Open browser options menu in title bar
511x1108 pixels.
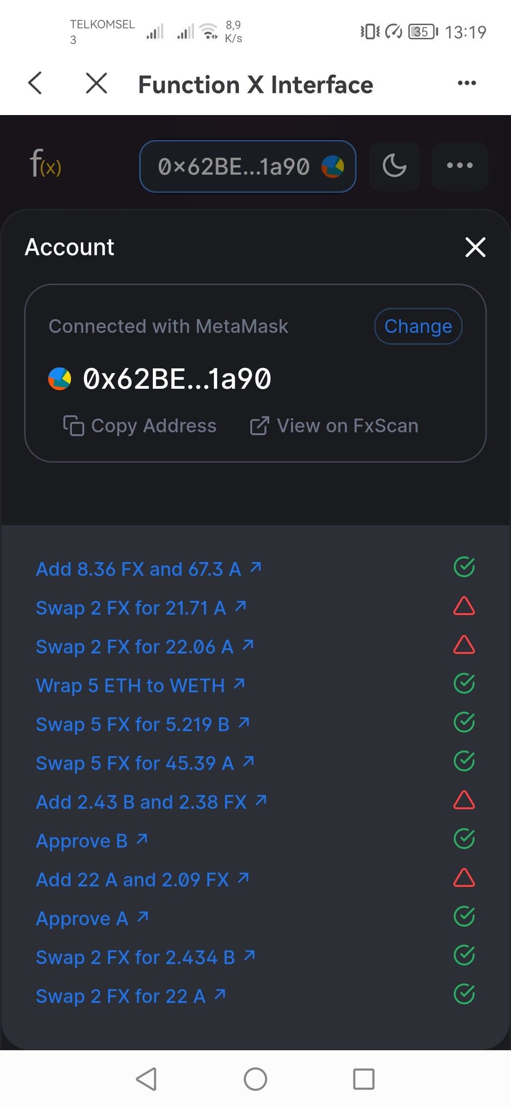pos(467,83)
